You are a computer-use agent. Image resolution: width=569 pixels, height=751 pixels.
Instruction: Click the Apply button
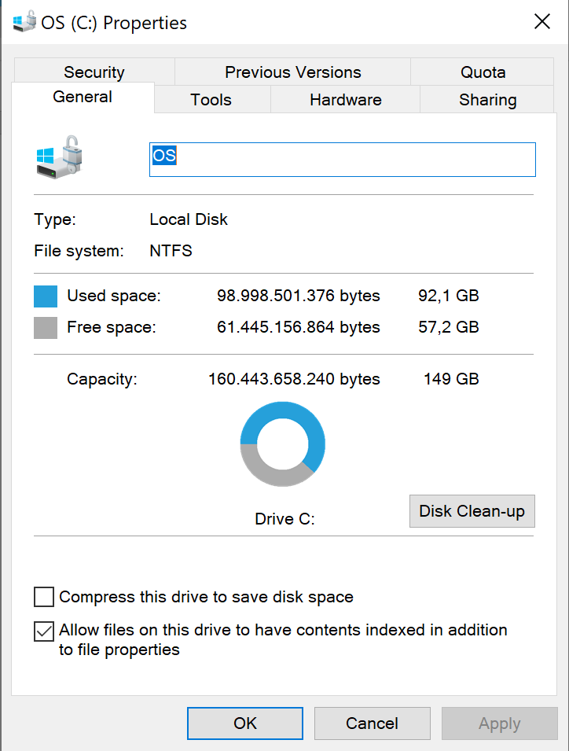(x=499, y=723)
